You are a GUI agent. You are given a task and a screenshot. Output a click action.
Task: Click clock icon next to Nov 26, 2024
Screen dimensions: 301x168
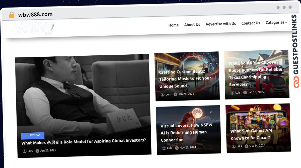[177, 148]
